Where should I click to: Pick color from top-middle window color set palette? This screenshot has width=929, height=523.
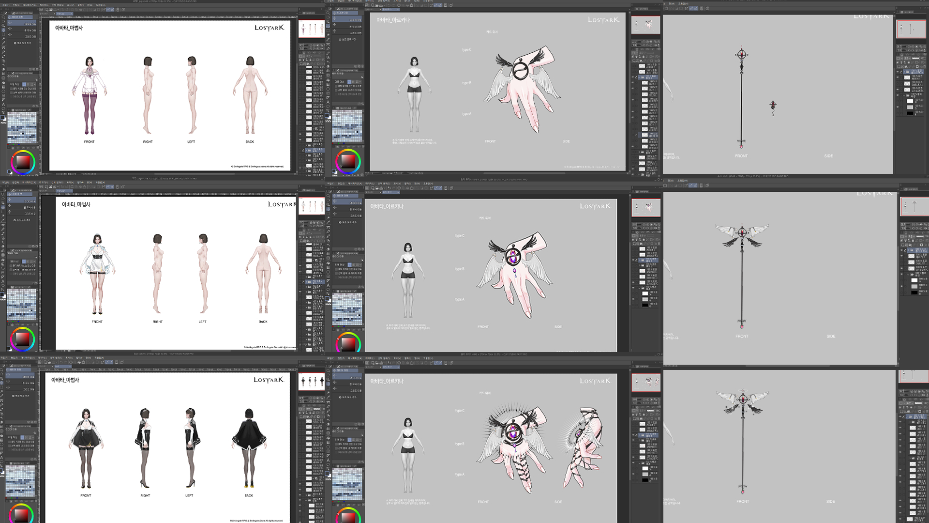click(346, 126)
